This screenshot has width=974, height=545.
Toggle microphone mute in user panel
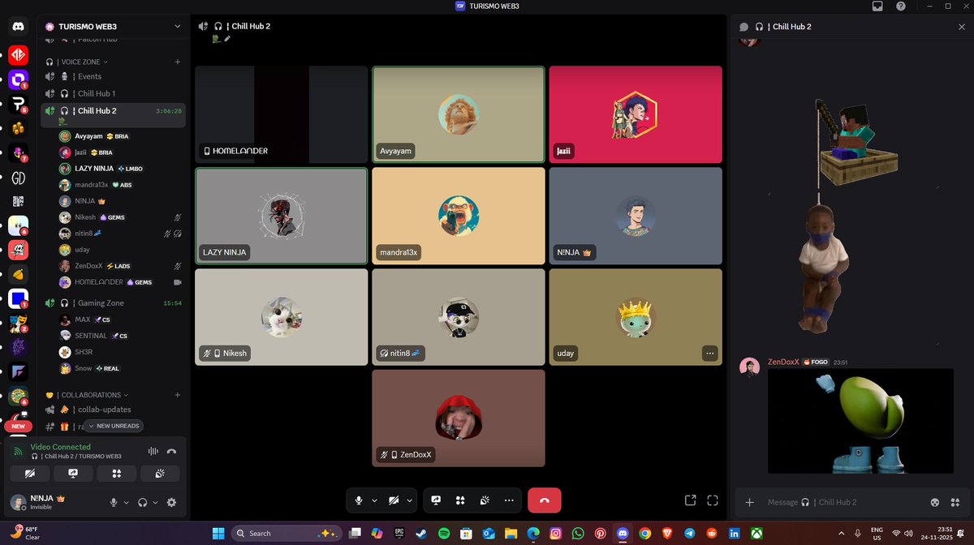pos(114,502)
